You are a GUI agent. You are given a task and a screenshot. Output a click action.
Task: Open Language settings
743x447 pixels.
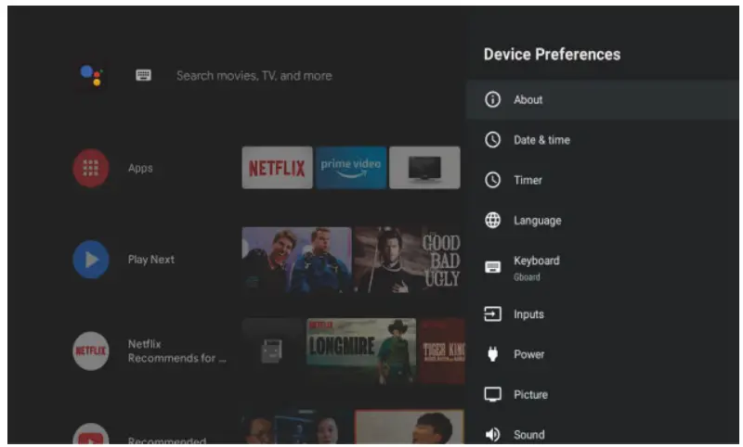602,221
